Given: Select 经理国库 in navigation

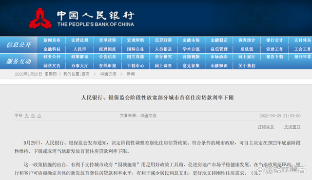Looking at the screenshot, I should click(x=107, y=49).
